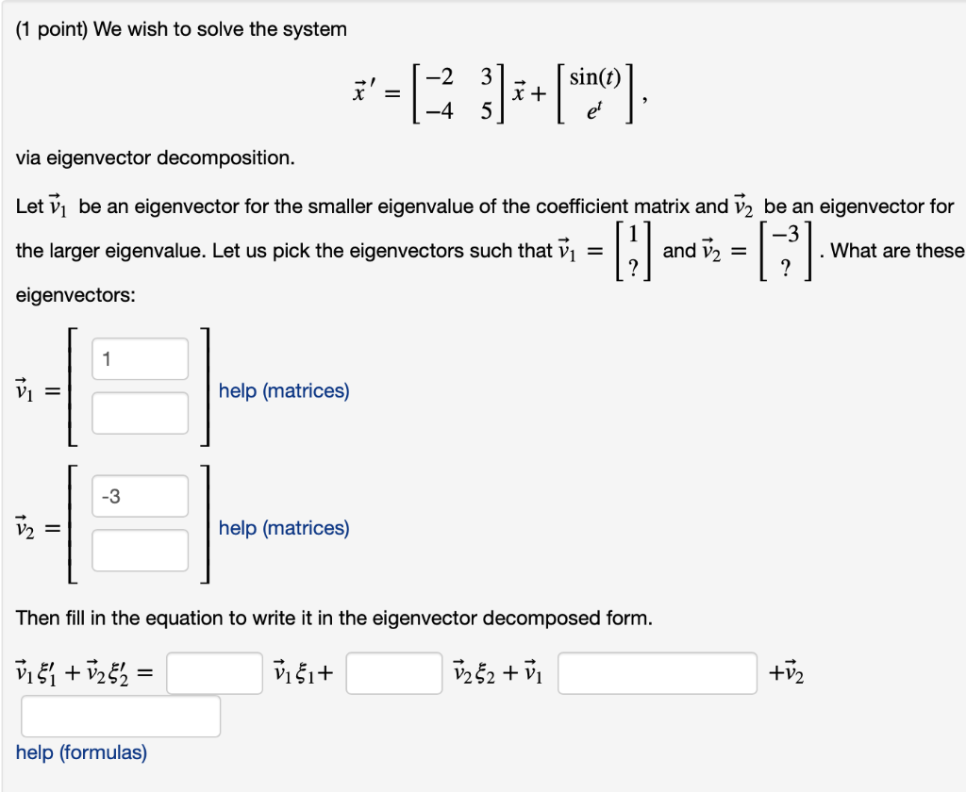Click inside the v2 answer bracket area

(139, 522)
